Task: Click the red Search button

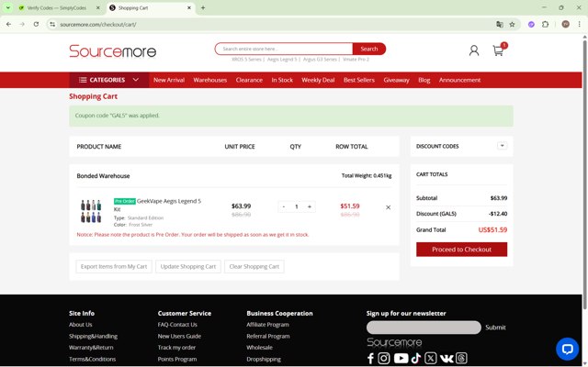Action: 369,49
